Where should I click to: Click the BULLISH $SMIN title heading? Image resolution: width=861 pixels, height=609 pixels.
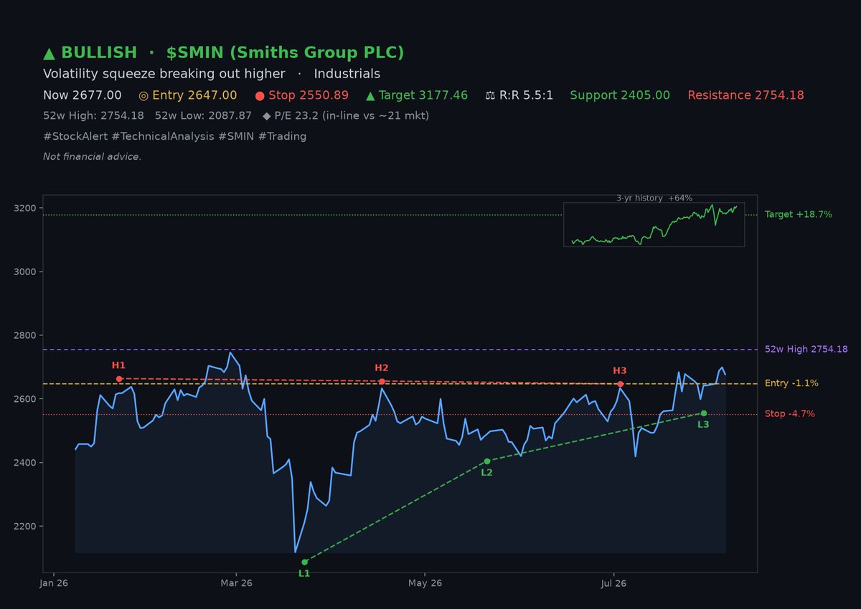coord(223,53)
